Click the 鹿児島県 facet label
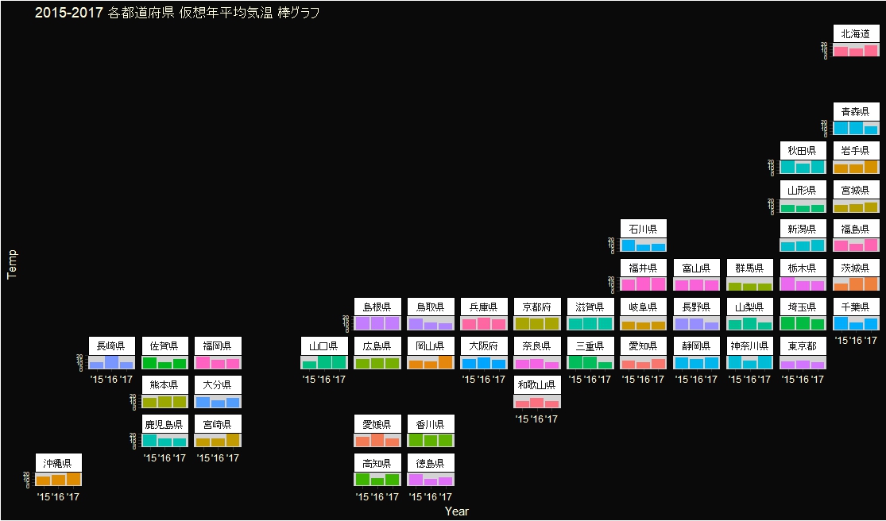The image size is (886, 521). point(164,424)
